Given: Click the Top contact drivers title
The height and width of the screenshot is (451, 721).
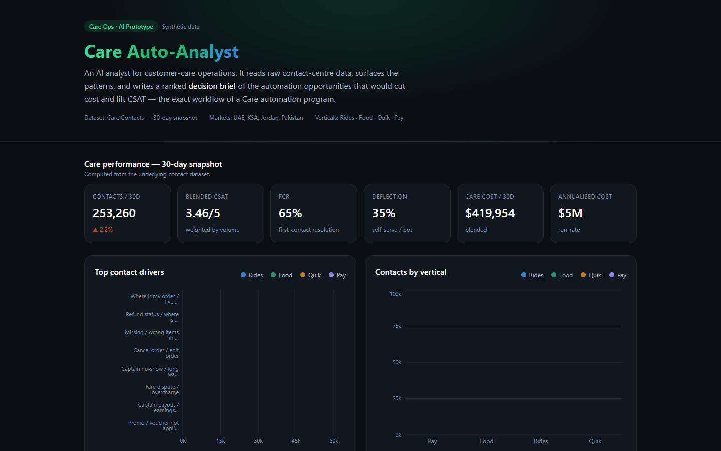Looking at the screenshot, I should click(x=129, y=272).
